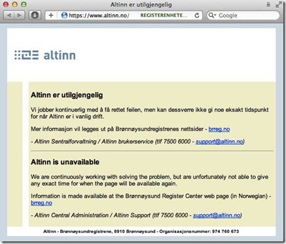
Task: Click the altinn logo
Action: (45, 55)
